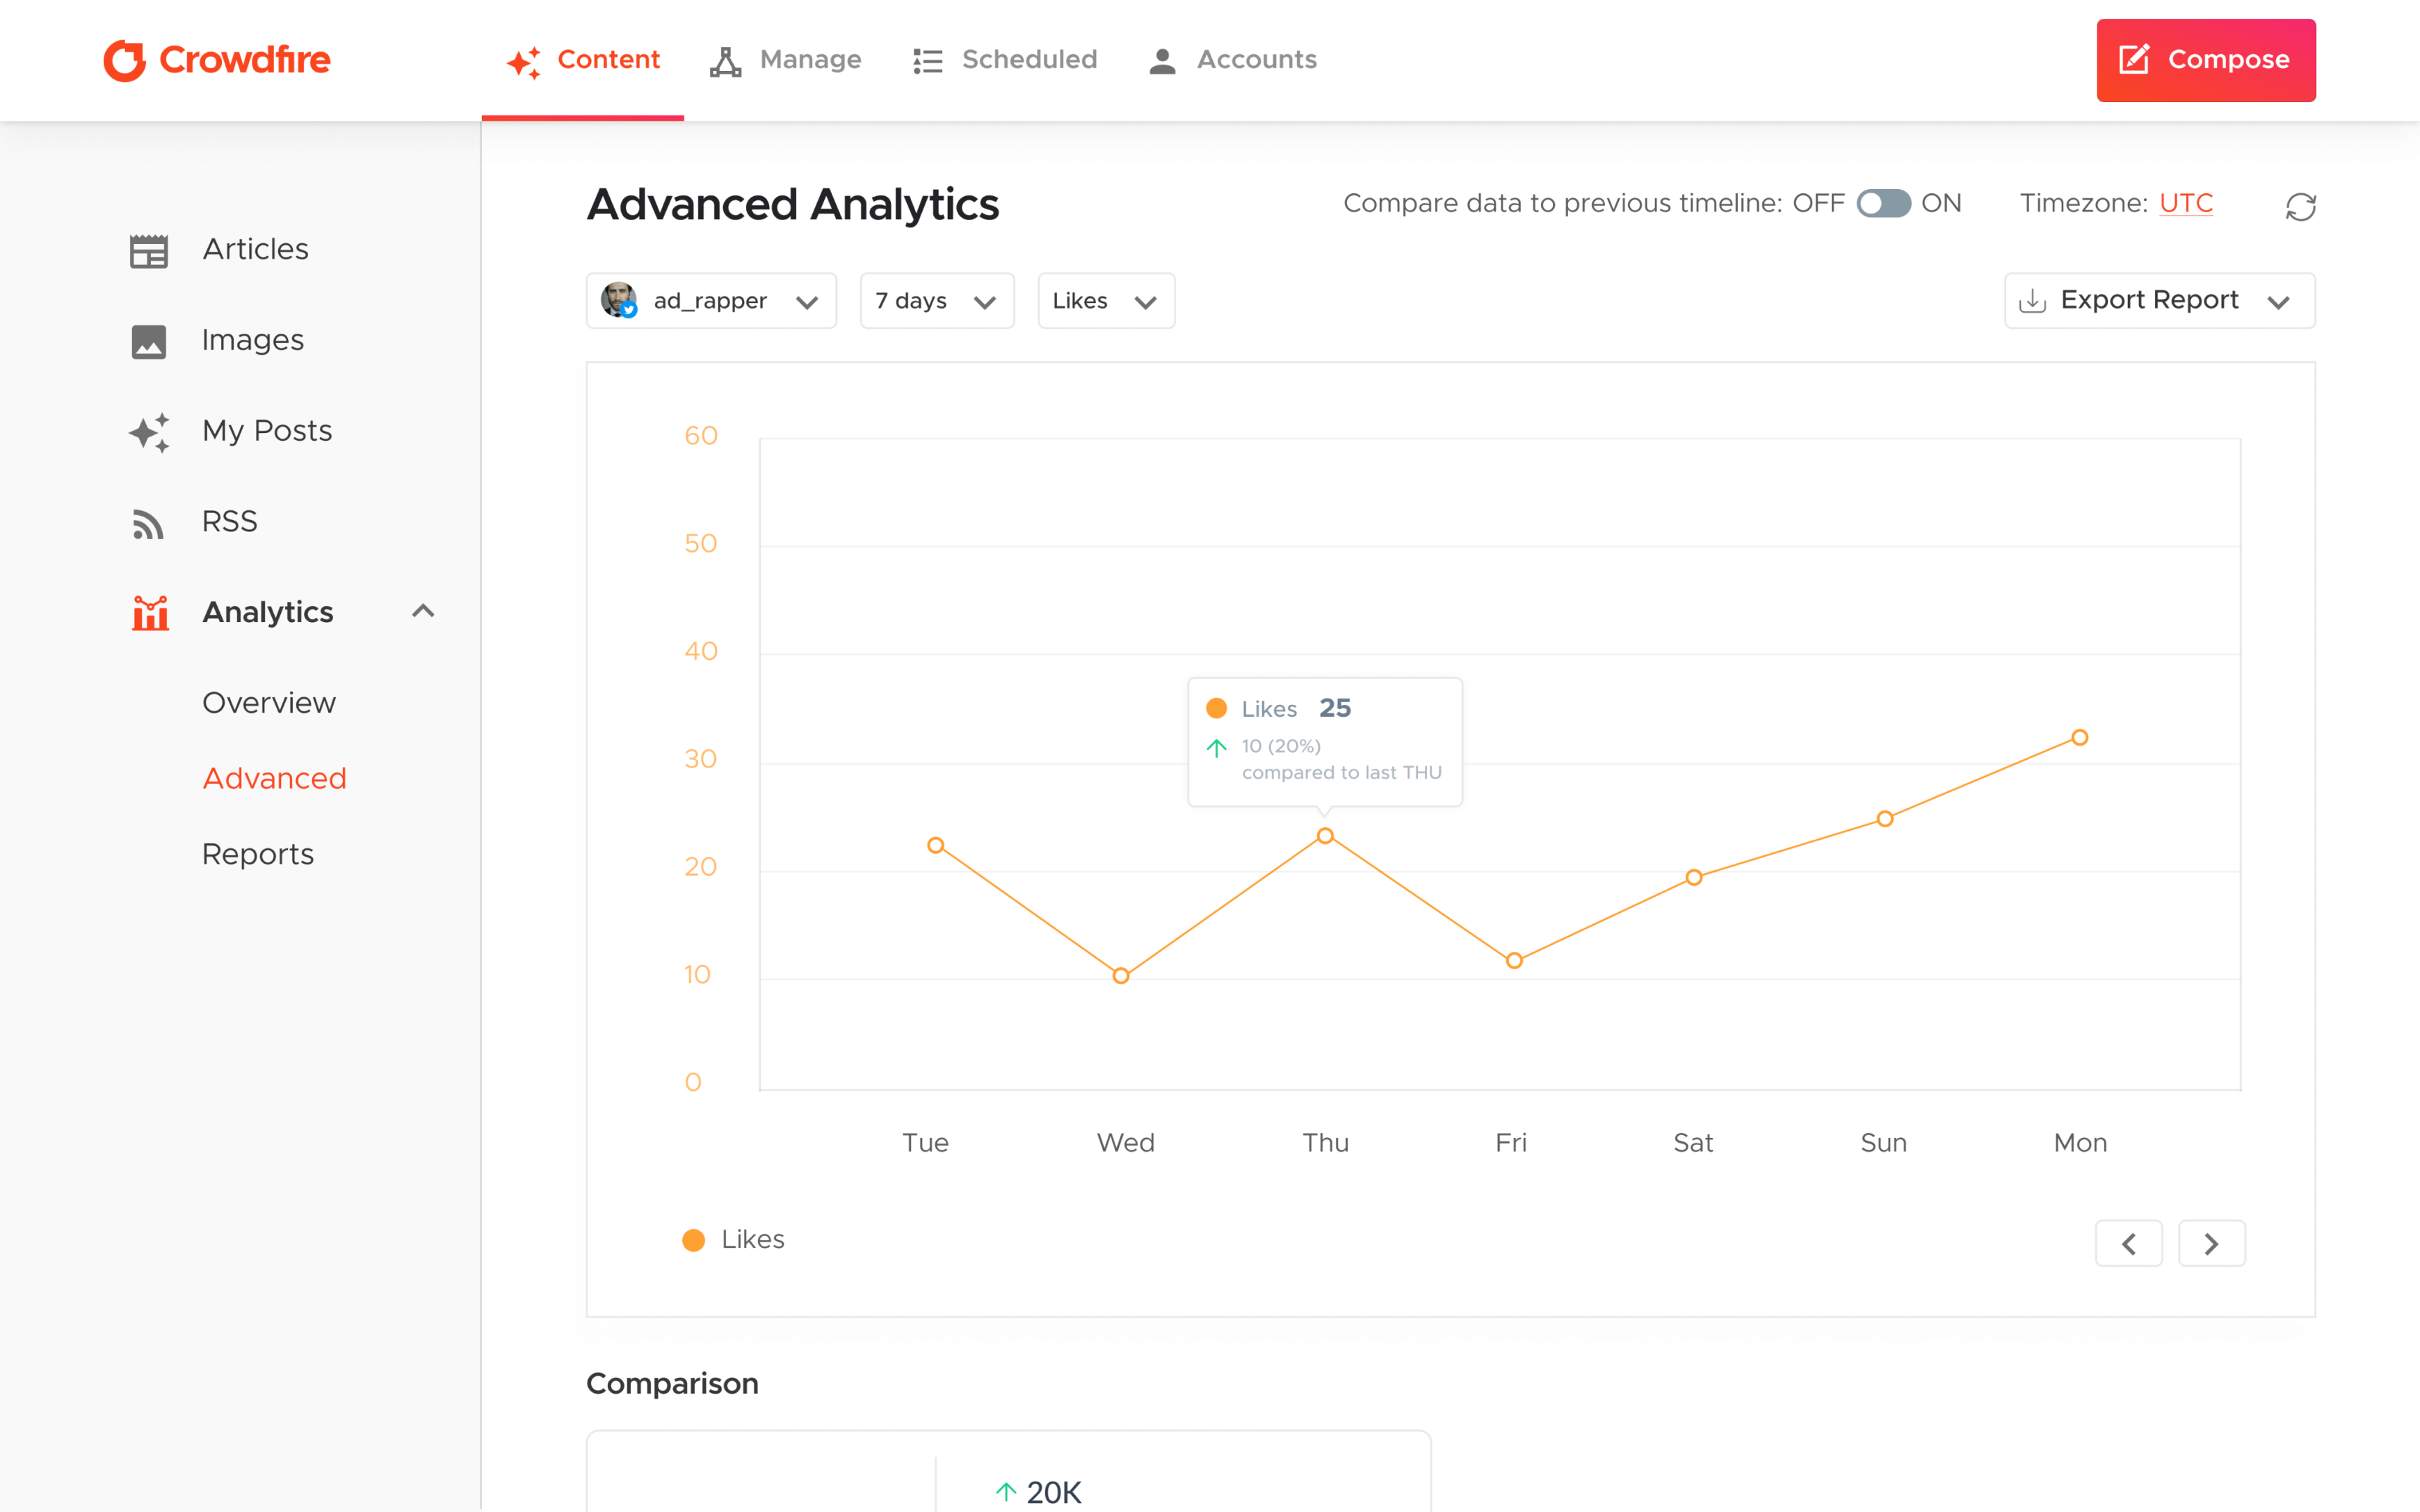This screenshot has width=2420, height=1512.
Task: Click the Accounts person icon
Action: [x=1162, y=61]
